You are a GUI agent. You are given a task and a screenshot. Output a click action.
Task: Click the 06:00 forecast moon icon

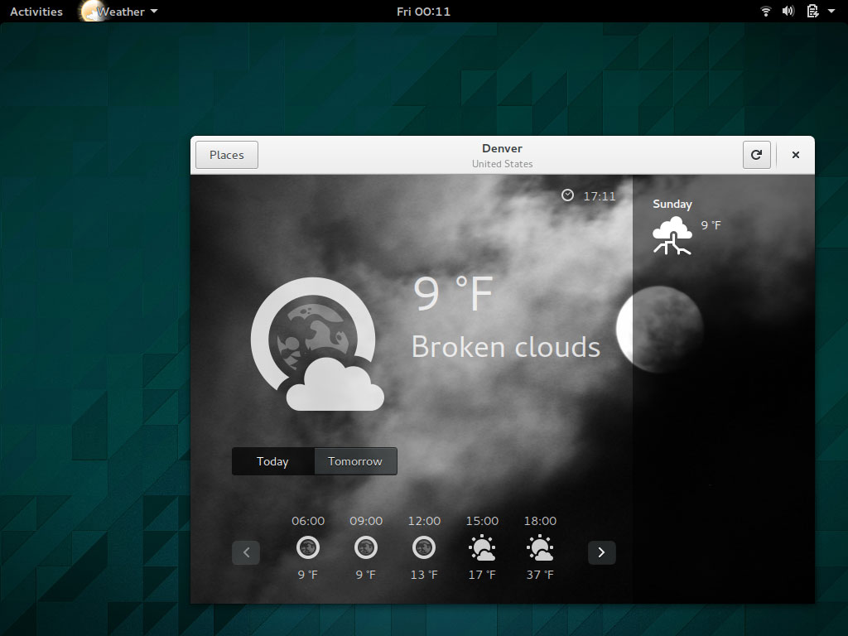click(308, 547)
